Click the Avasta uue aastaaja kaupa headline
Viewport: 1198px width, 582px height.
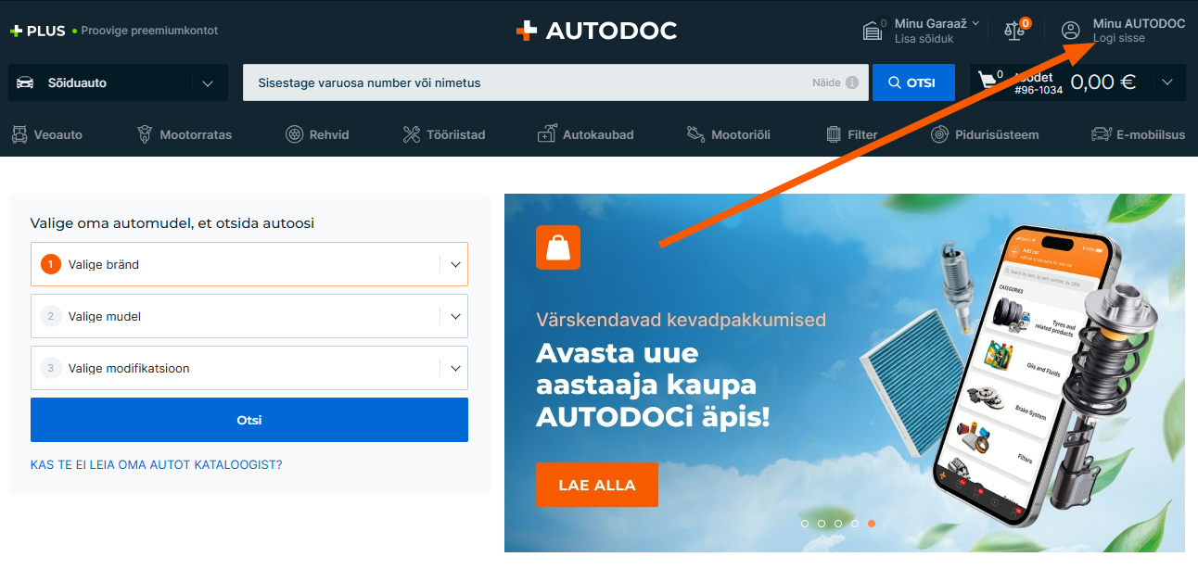[x=653, y=385]
